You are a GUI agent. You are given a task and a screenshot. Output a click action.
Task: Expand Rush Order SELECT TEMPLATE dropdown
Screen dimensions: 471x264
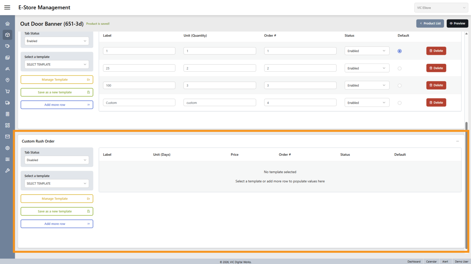[x=57, y=184]
